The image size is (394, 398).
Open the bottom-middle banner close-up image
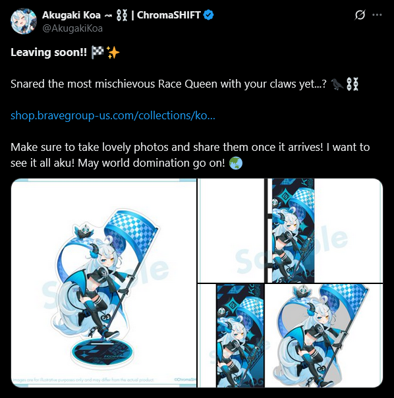point(231,335)
